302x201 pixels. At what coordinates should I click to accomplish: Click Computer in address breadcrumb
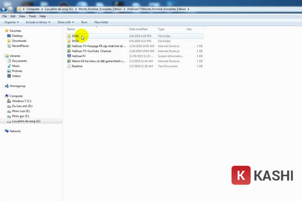[33, 9]
